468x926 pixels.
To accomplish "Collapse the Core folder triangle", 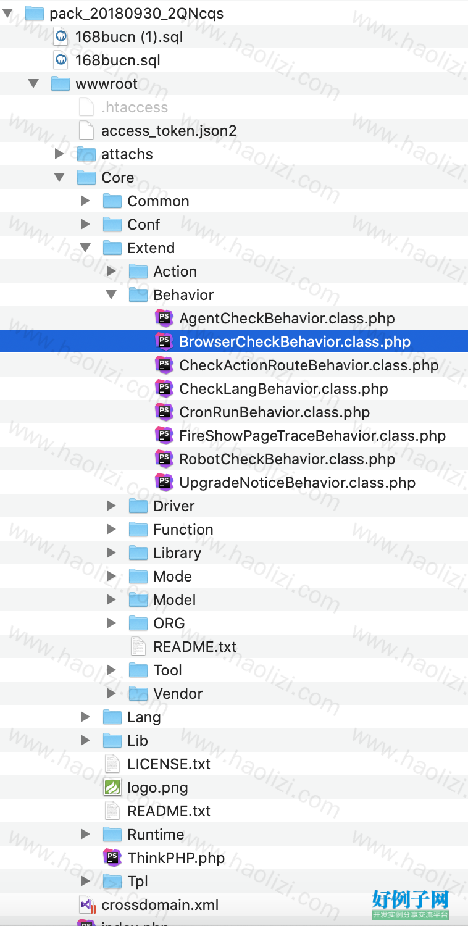I will [59, 178].
